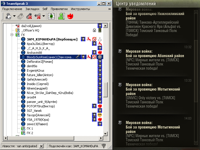Click the red tulip icon beside Arshavin88
Image resolution: width=200 pixels, height=150 pixels.
[x=100, y=52]
